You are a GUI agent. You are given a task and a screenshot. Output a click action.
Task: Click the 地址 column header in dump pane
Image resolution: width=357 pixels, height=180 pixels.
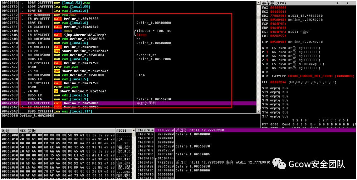pos(10,131)
